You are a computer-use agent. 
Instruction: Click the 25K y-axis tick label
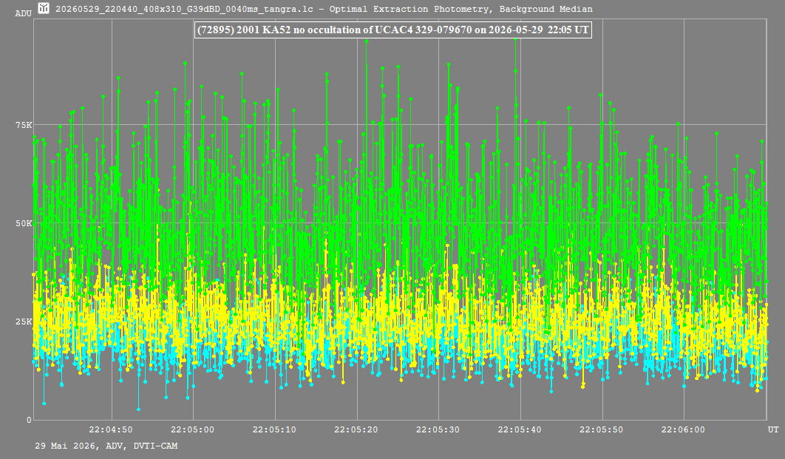click(x=24, y=322)
